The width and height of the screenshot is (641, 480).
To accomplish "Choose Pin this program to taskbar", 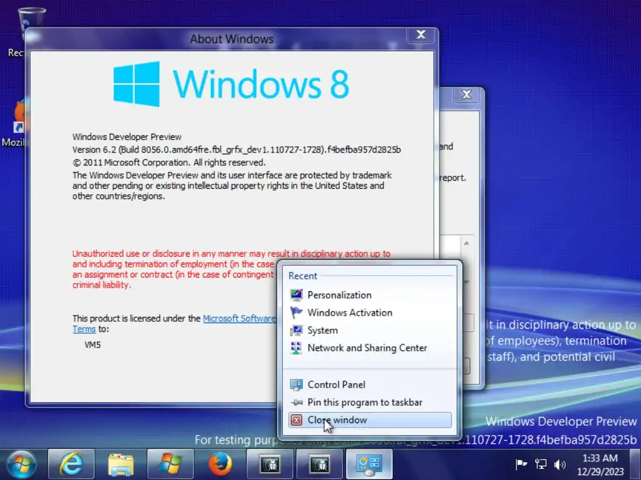I will (370, 402).
